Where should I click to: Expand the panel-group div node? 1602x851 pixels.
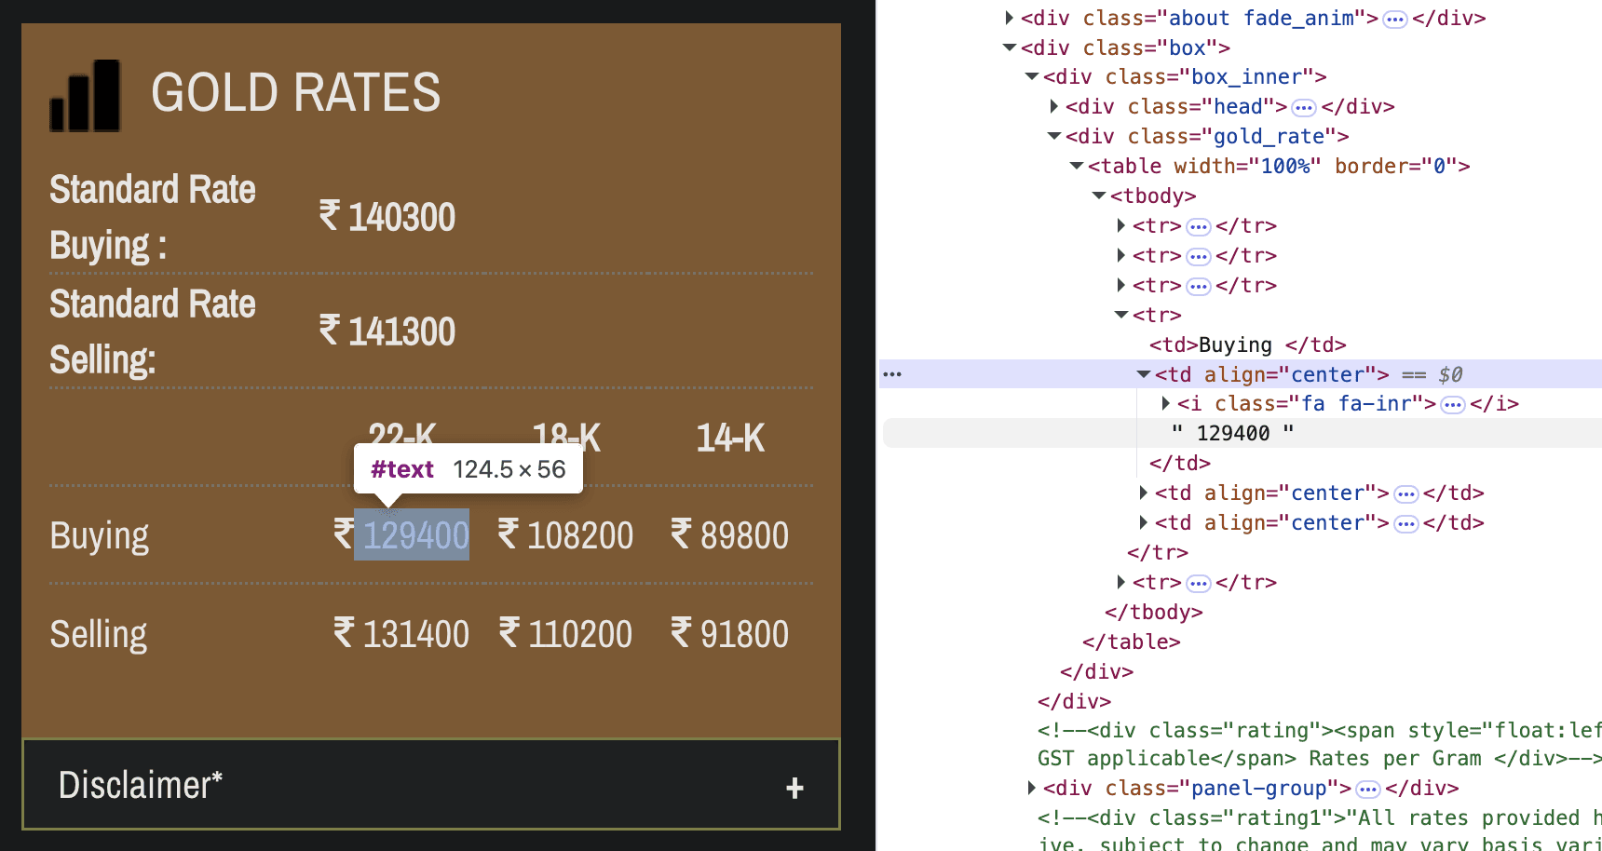1031,788
